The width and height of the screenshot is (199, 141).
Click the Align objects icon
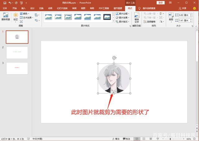(161, 14)
